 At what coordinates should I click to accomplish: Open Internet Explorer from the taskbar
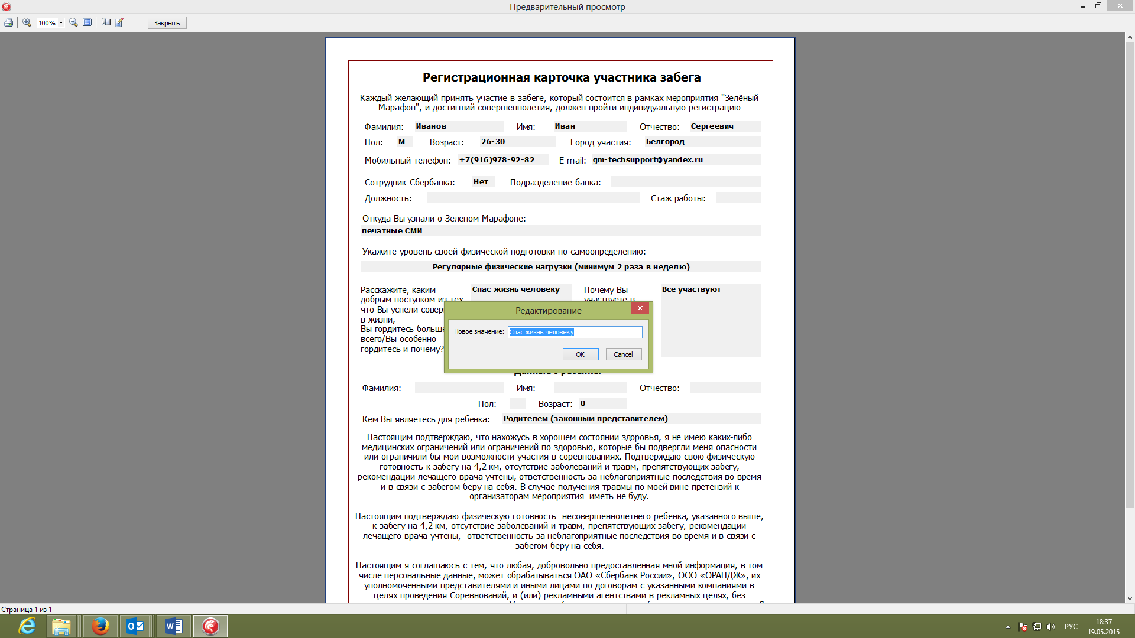point(27,626)
